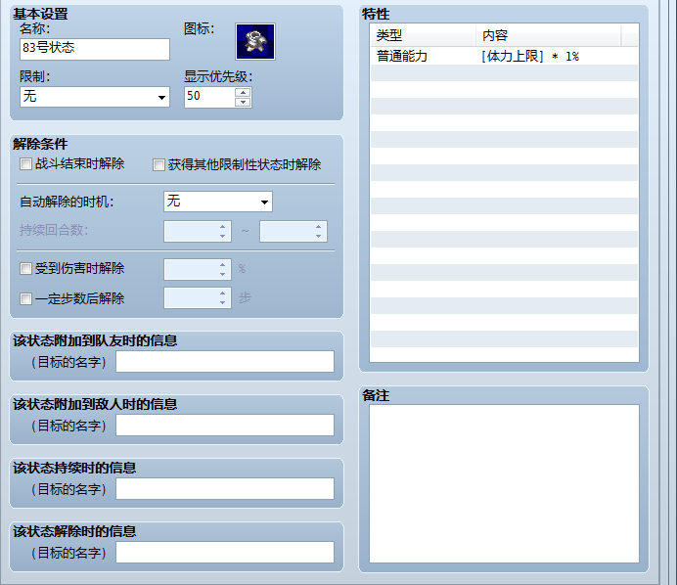This screenshot has width=677, height=585.
Task: Click the 该状态持续时的信息 text field
Action: click(x=225, y=488)
